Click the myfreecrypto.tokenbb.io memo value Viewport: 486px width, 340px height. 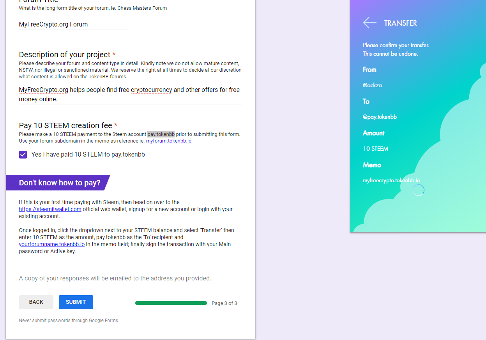391,181
